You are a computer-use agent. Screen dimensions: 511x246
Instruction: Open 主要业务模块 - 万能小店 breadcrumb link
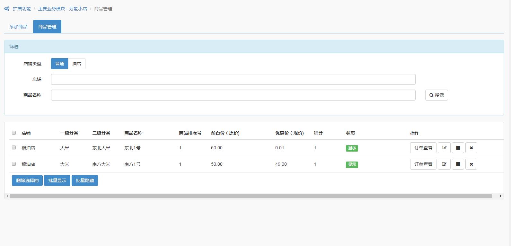(x=63, y=9)
